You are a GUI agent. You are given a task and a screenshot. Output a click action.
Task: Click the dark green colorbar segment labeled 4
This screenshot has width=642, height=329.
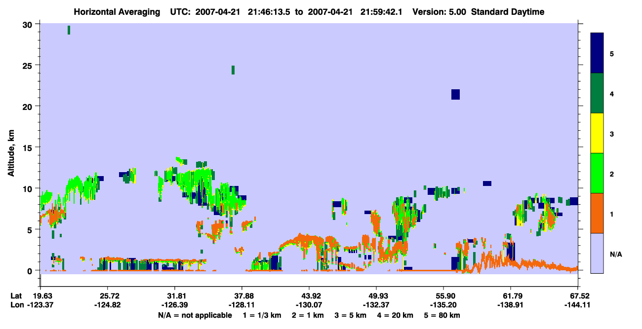[x=597, y=93]
